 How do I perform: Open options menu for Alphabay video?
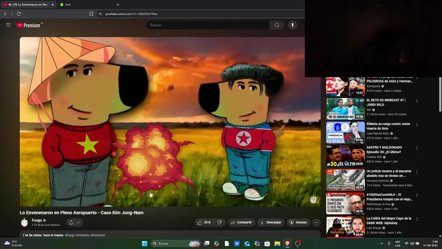click(x=417, y=219)
